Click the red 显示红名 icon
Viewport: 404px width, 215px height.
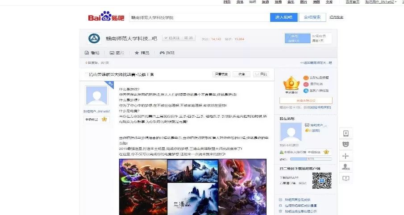[x=306, y=84]
